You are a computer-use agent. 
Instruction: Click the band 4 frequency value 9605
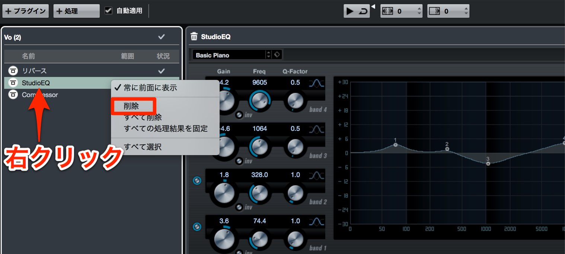[259, 82]
